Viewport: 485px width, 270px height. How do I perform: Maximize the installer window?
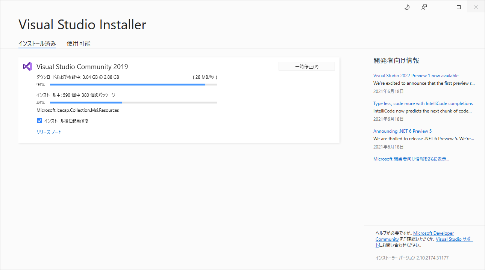459,7
